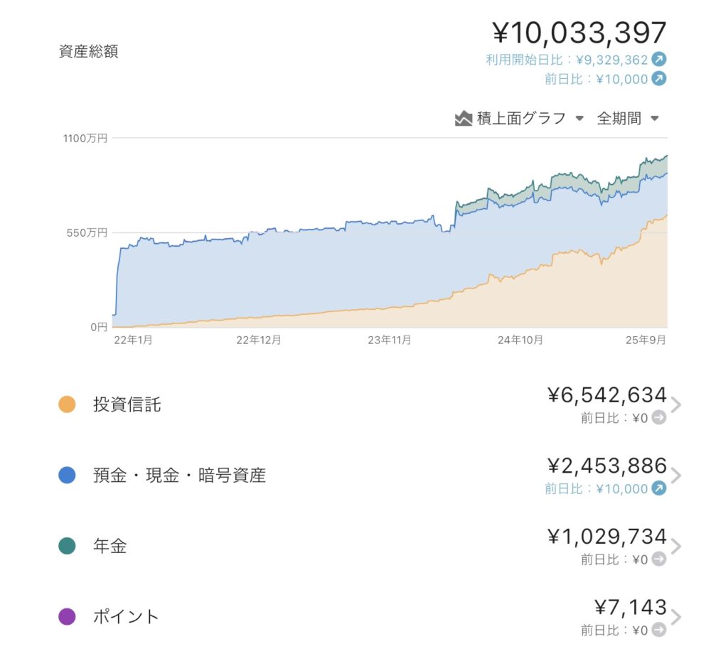This screenshot has height=666, width=711.
Task: Click the total amount ¥10,033,397
Action: pos(579,33)
